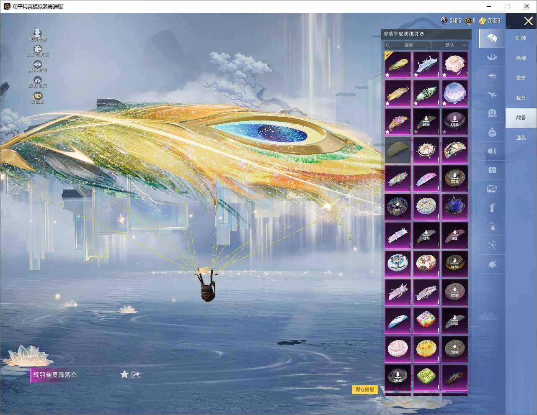537x415 pixels.
Task: Select the equipped golden peacock feather parachute
Action: click(398, 65)
